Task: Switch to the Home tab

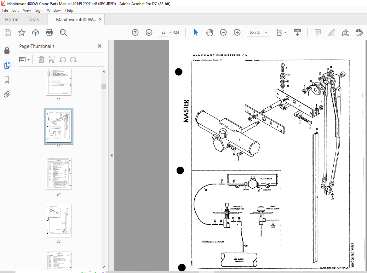Action: pos(12,20)
